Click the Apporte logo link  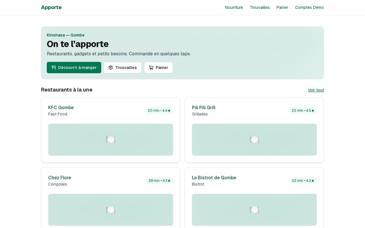tap(51, 7)
